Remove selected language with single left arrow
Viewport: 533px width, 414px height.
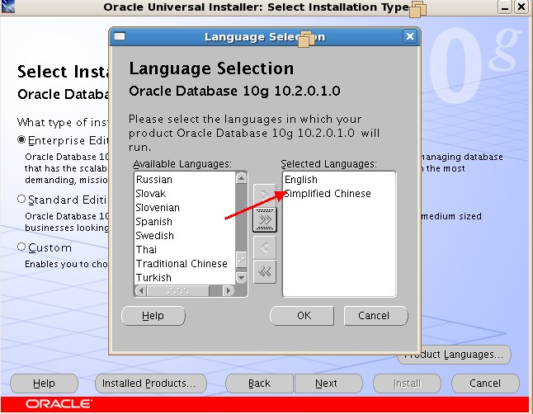tap(265, 247)
